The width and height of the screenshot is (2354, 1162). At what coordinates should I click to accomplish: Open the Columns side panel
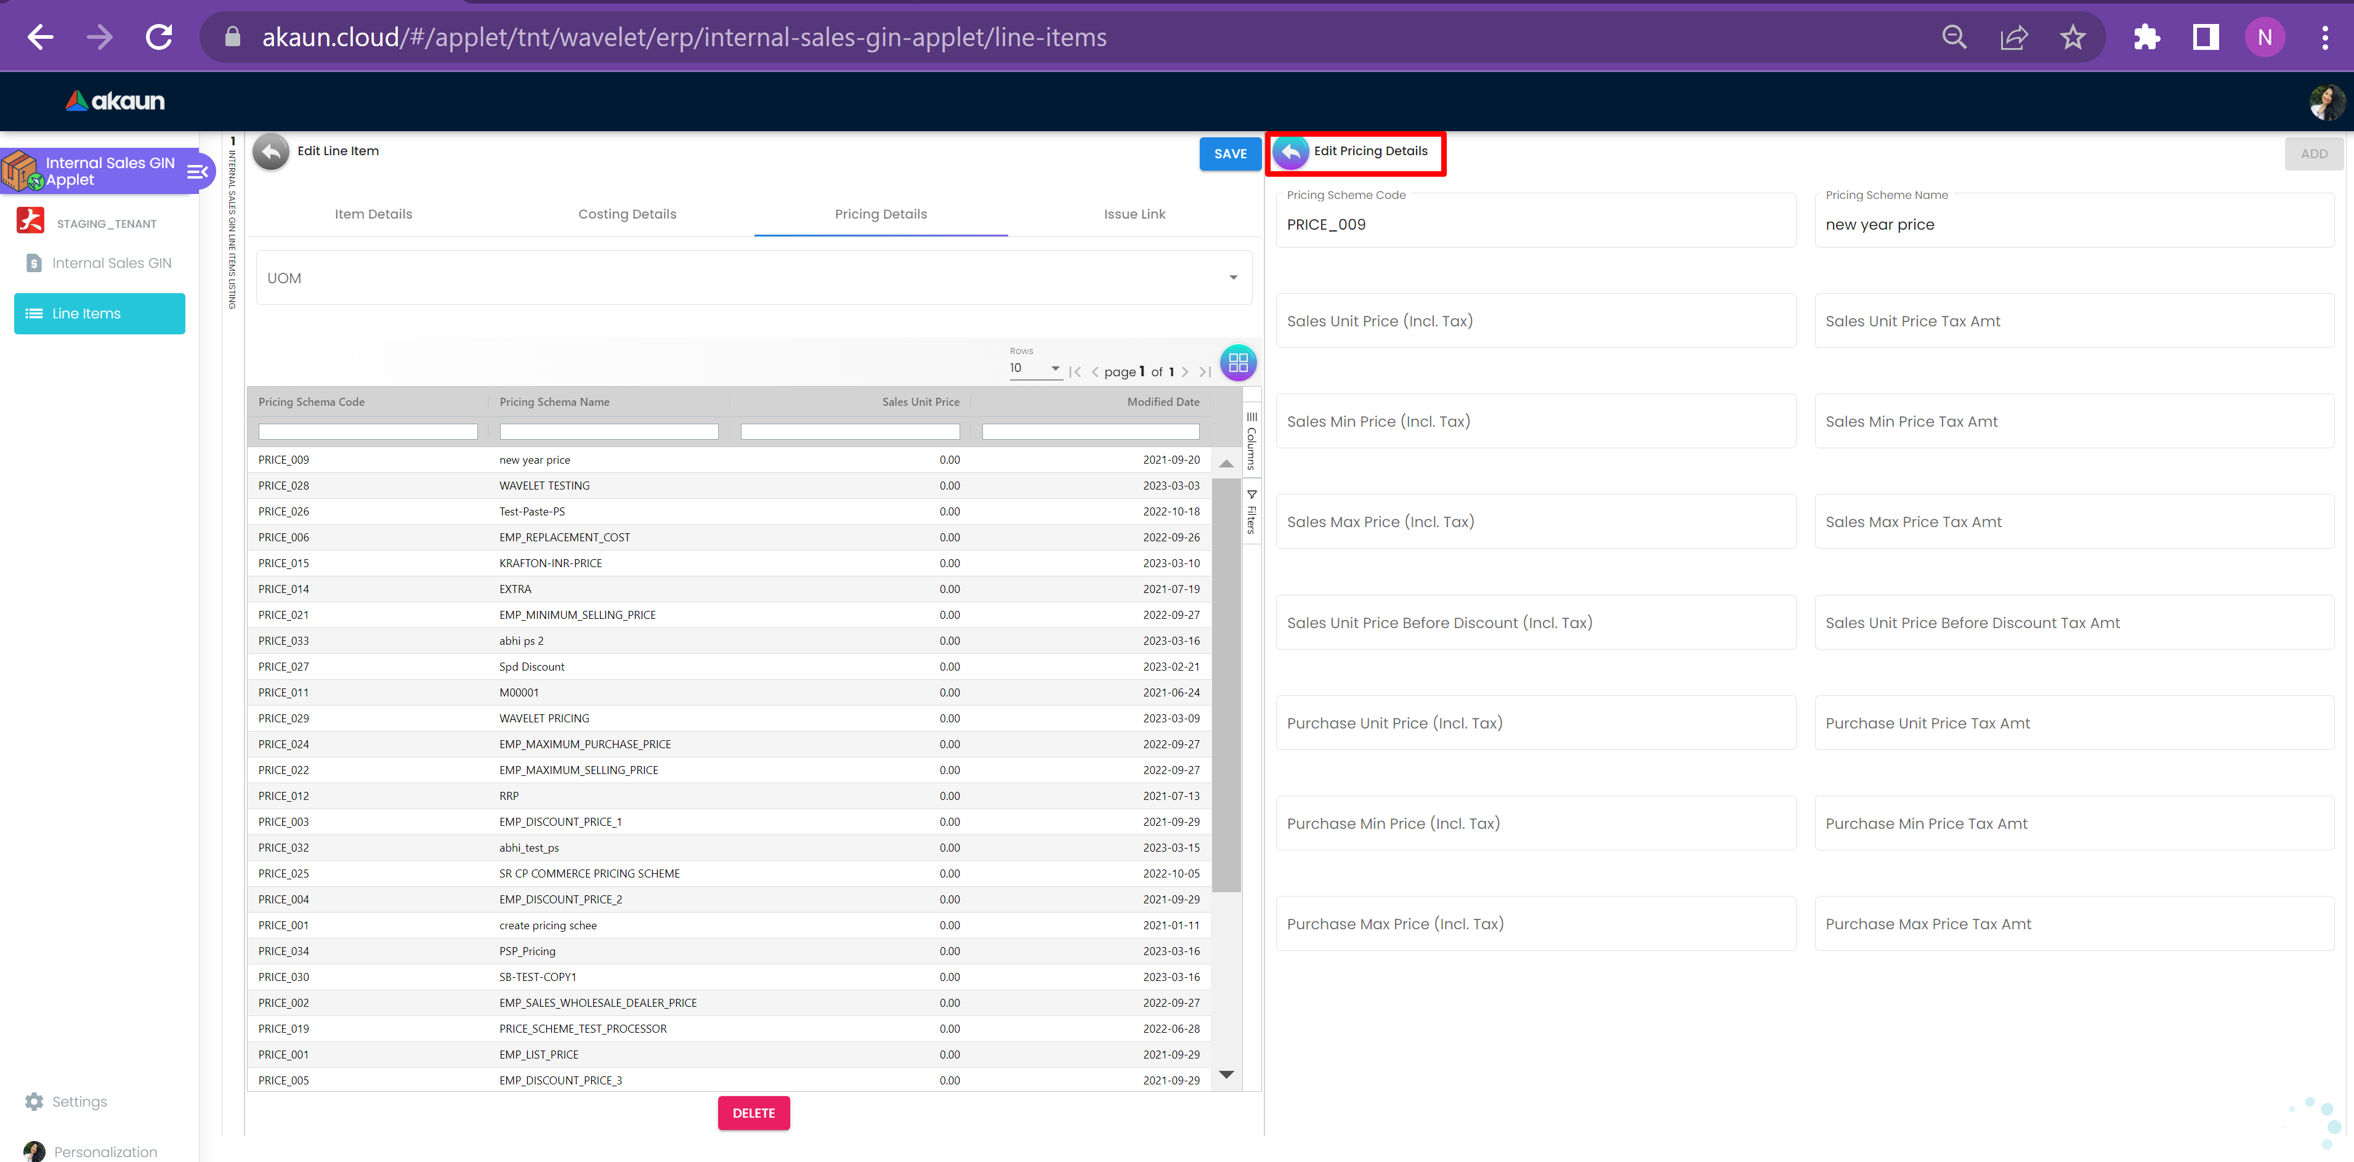click(x=1251, y=440)
